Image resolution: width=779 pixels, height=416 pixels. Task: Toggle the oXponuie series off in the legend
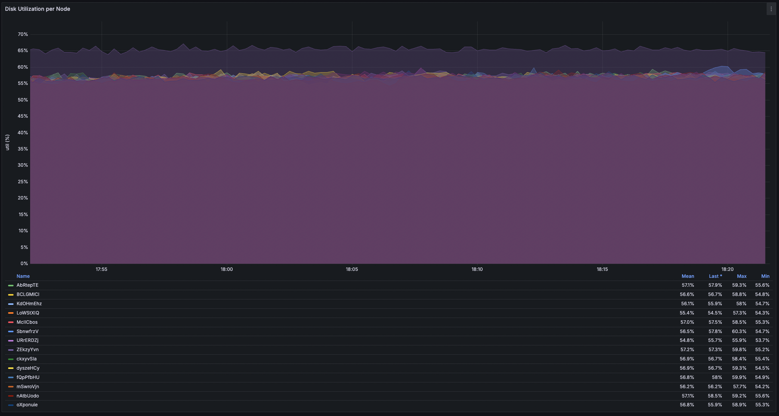27,405
